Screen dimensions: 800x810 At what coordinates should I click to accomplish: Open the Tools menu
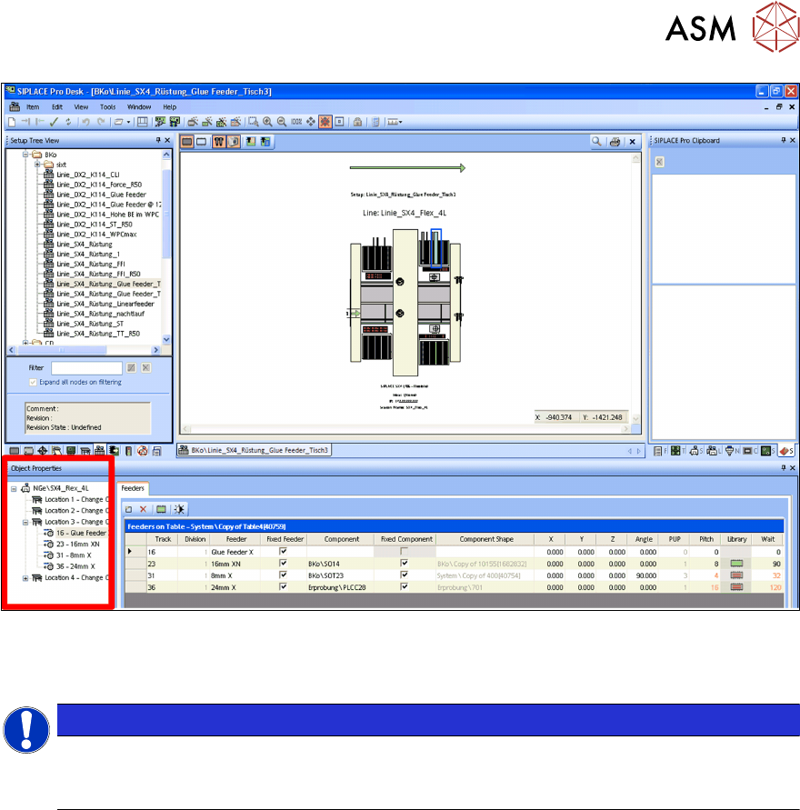pos(107,107)
